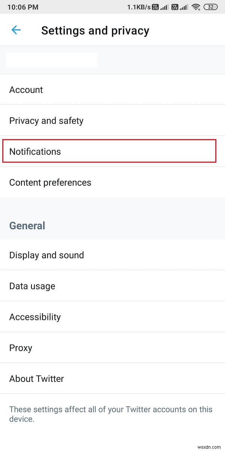225x451 pixels.
Task: Open About Twitter
Action: [x=36, y=378]
